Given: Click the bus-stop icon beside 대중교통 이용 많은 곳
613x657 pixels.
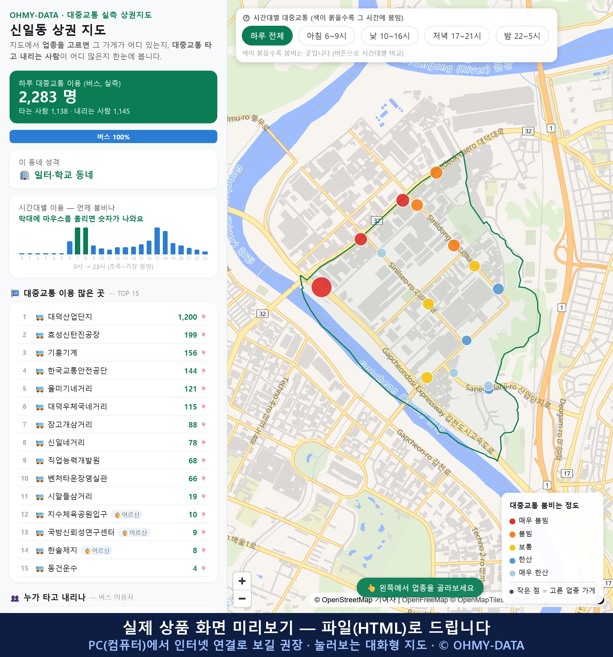Looking at the screenshot, I should (x=15, y=293).
